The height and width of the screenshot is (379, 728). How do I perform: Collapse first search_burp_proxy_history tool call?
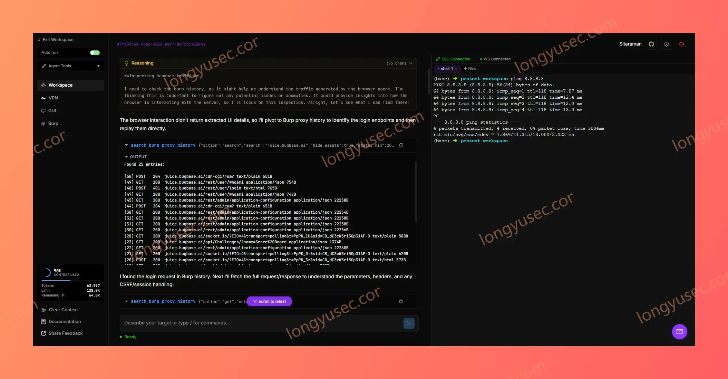pos(126,145)
